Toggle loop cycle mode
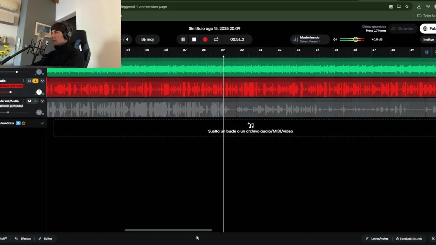 coord(216,39)
